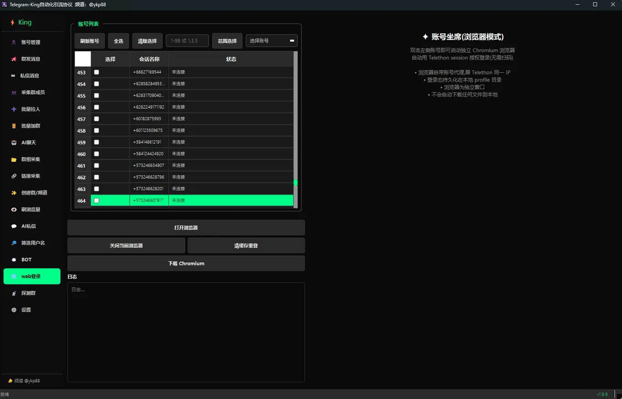Image resolution: width=622 pixels, height=399 pixels.
Task: Tick the checkbox for row 460
Action: (97, 154)
